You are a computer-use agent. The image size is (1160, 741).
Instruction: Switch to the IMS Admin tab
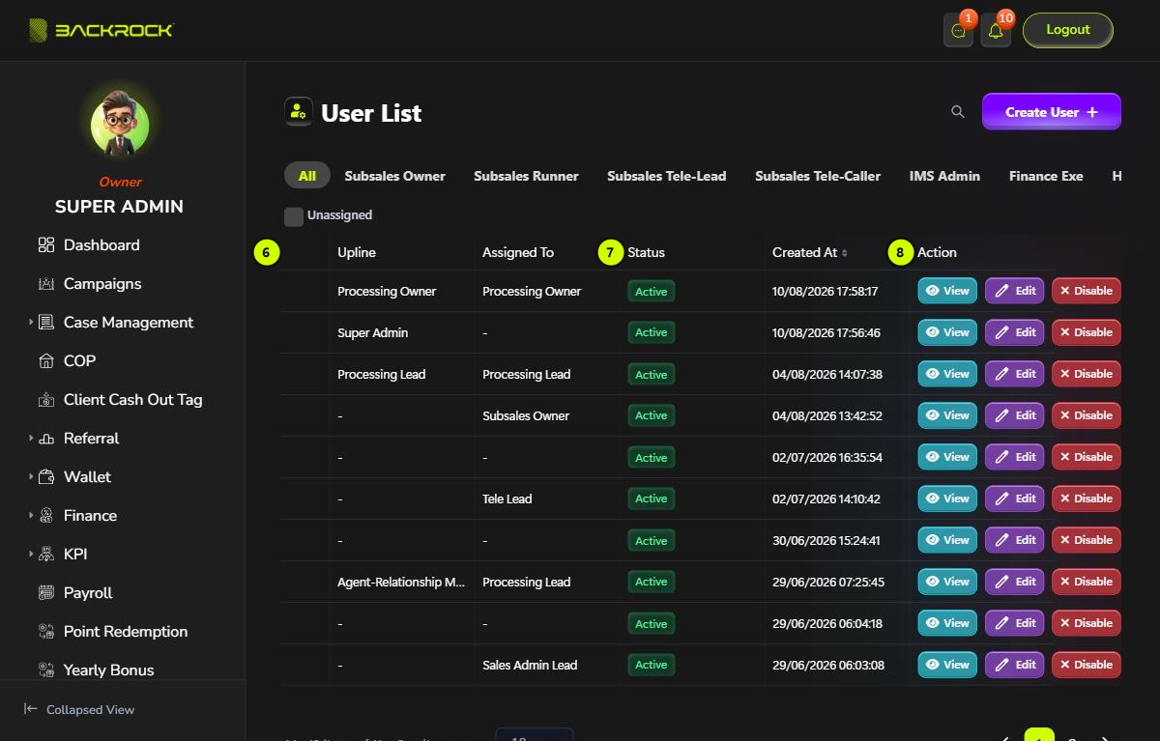(x=944, y=176)
